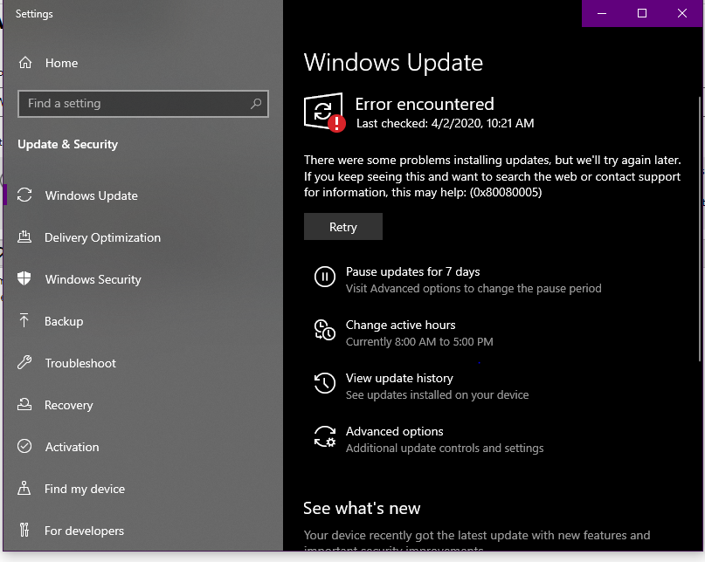This screenshot has height=562, width=705.
Task: Open Advanced options for updates
Action: [394, 431]
